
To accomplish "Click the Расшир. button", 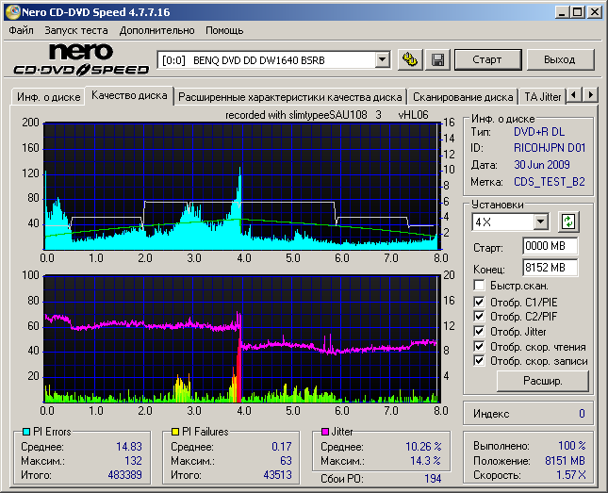I will coord(543,381).
